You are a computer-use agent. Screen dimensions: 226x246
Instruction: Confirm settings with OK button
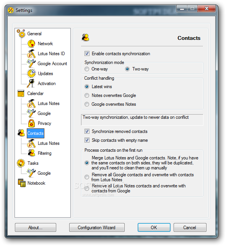154,228
